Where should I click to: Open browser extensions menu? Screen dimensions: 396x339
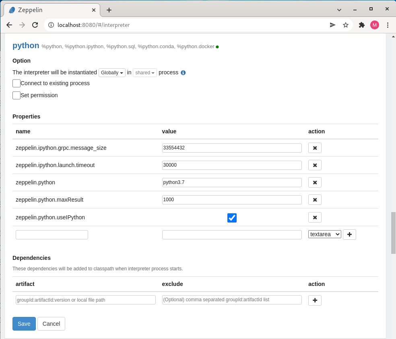click(x=362, y=25)
